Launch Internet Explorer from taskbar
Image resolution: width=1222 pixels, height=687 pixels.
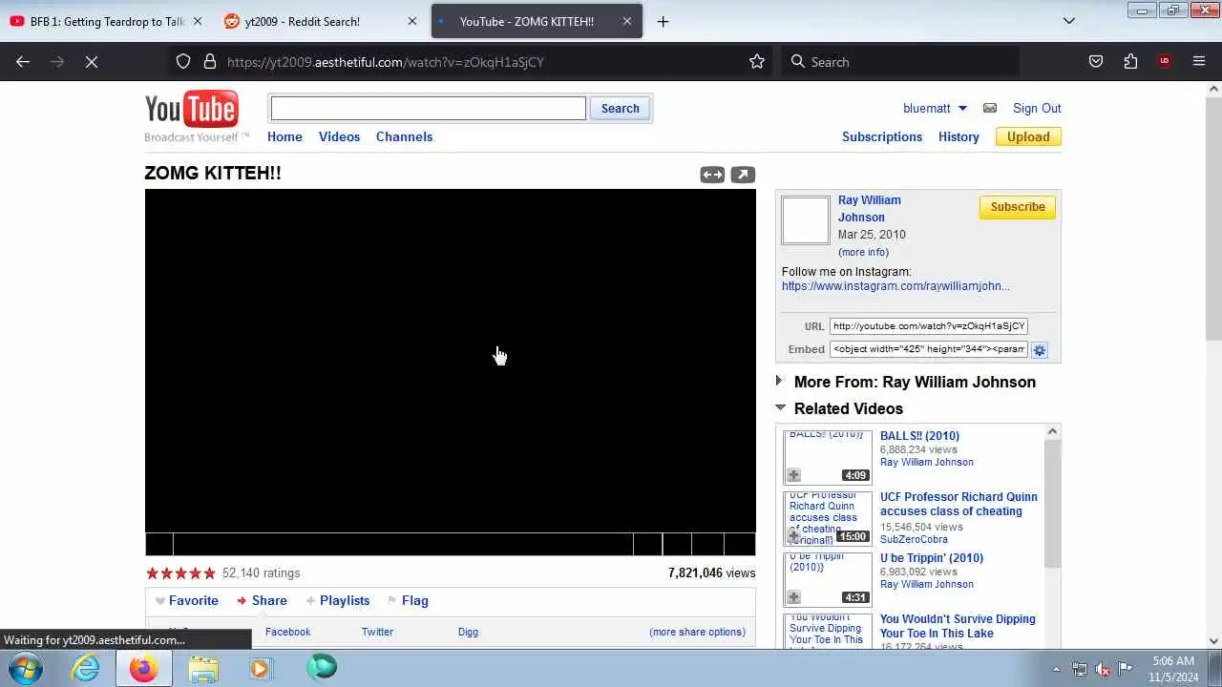[x=86, y=667]
